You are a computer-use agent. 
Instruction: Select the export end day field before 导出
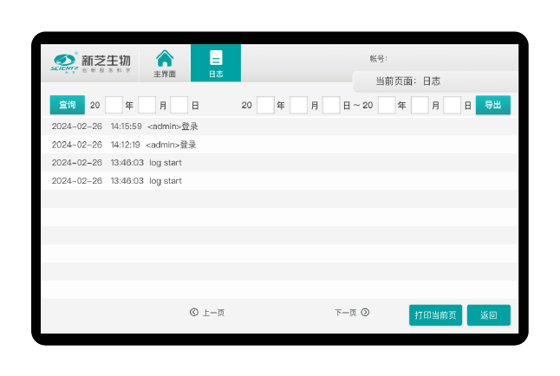pos(452,106)
